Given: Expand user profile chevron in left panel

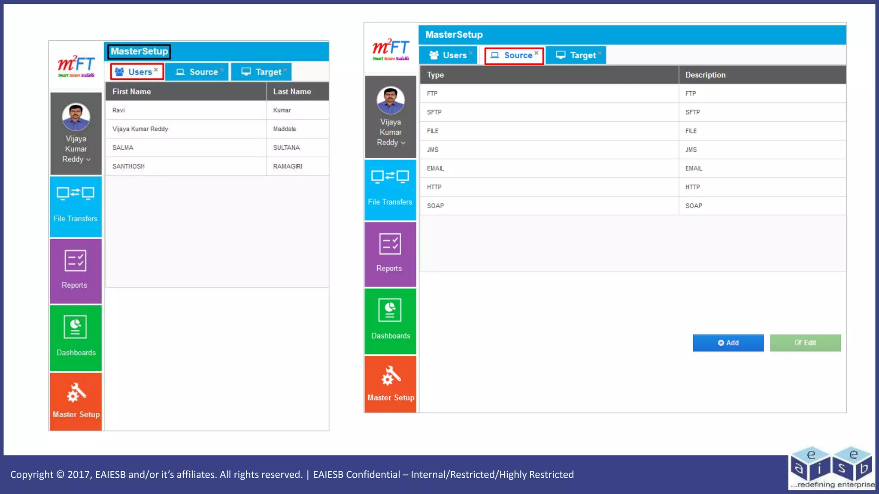Looking at the screenshot, I should pyautogui.click(x=88, y=160).
